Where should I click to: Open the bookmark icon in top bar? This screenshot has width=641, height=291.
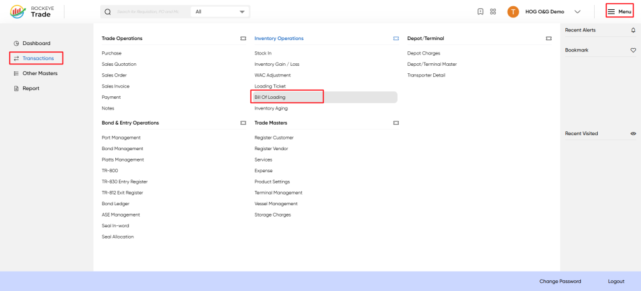480,12
